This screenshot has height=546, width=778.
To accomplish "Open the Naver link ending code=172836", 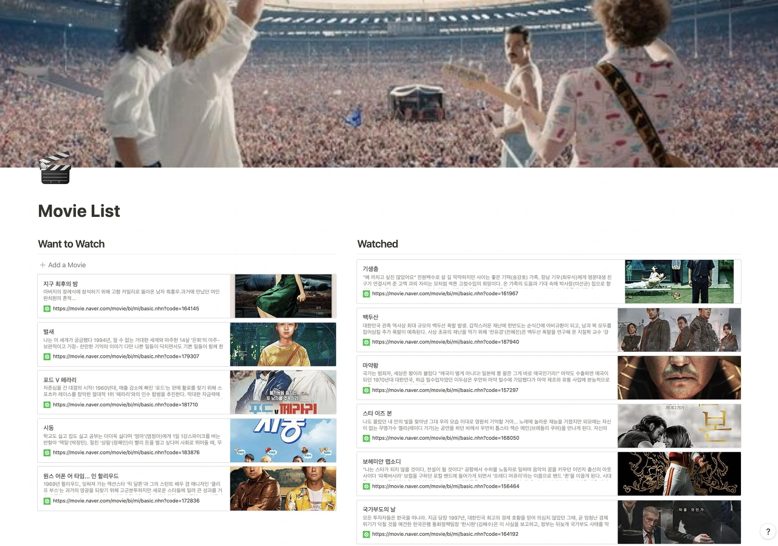I will click(126, 501).
